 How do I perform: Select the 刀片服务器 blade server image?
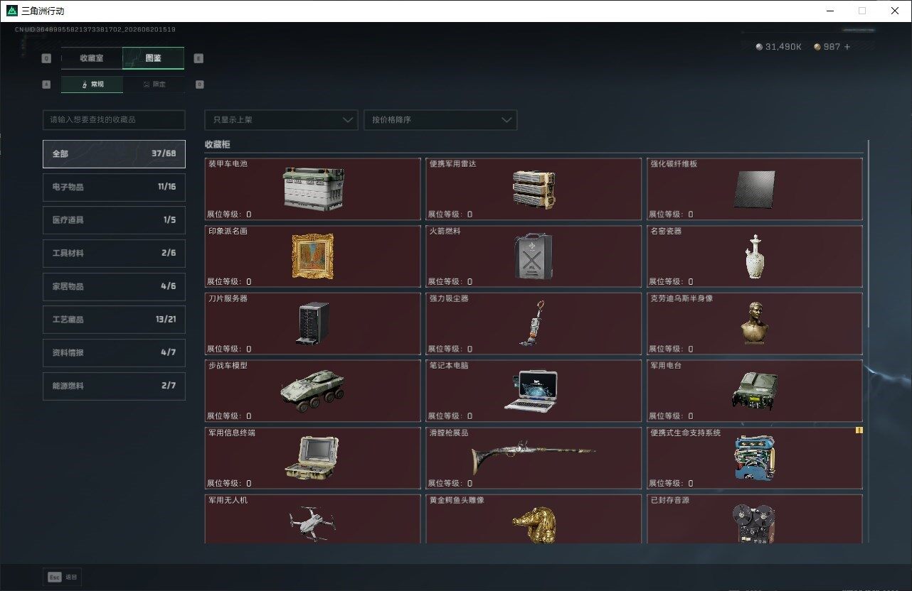click(312, 323)
